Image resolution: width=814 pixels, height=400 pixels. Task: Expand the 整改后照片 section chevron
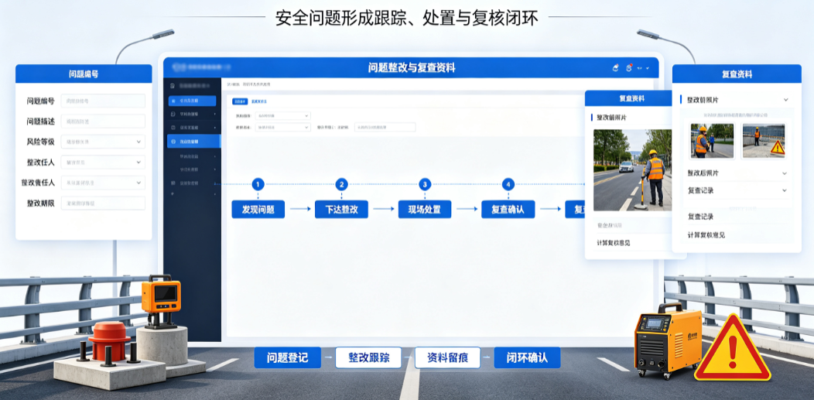[x=785, y=173]
